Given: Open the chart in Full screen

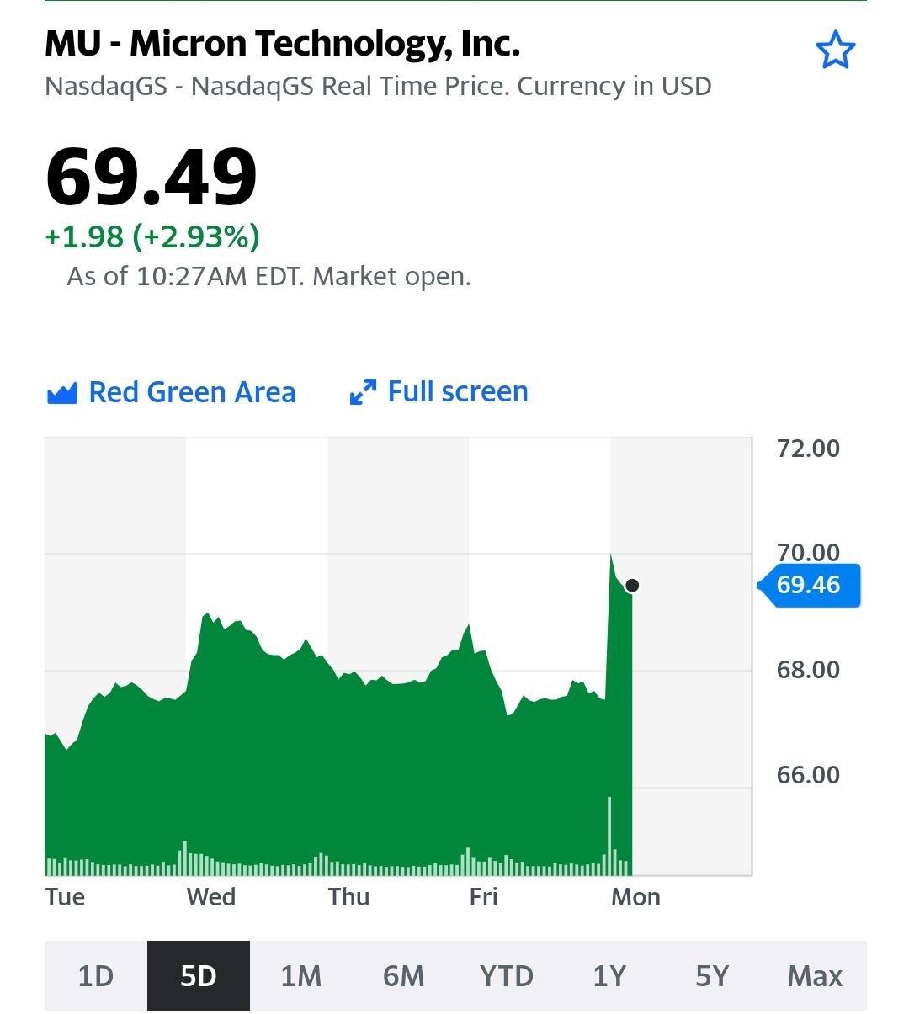Looking at the screenshot, I should pyautogui.click(x=457, y=391).
